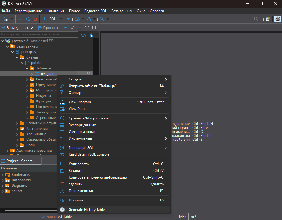Expand the Bookmarks folder in Project panel
This screenshot has height=220, width=282.
pos(2,175)
